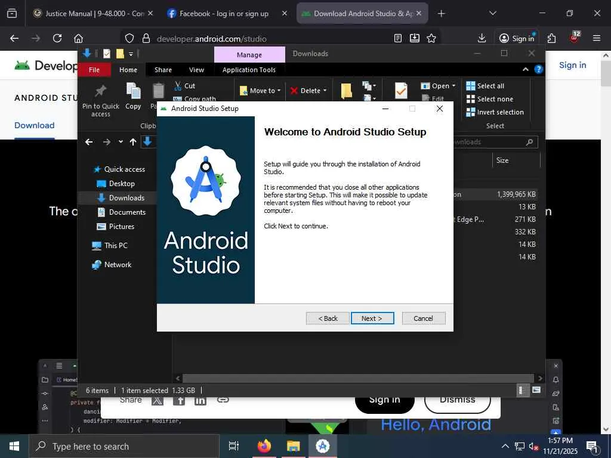
Task: Open Firefox from the taskbar
Action: coord(264,446)
